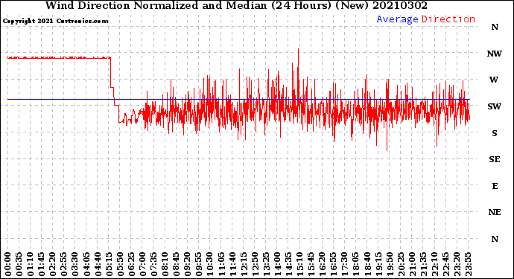The width and height of the screenshot is (514, 279).
Task: Click the NE axis label
Action: 495,213
